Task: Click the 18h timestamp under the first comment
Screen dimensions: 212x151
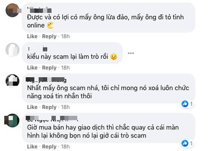Action: click(65, 36)
